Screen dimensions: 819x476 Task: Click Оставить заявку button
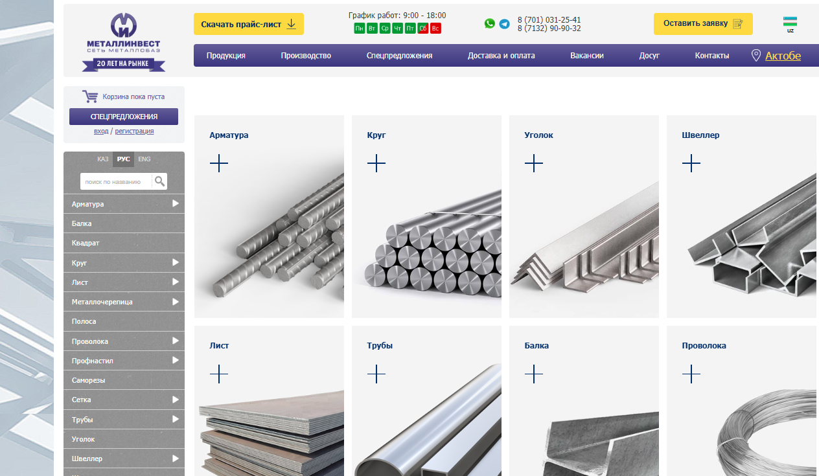click(703, 24)
